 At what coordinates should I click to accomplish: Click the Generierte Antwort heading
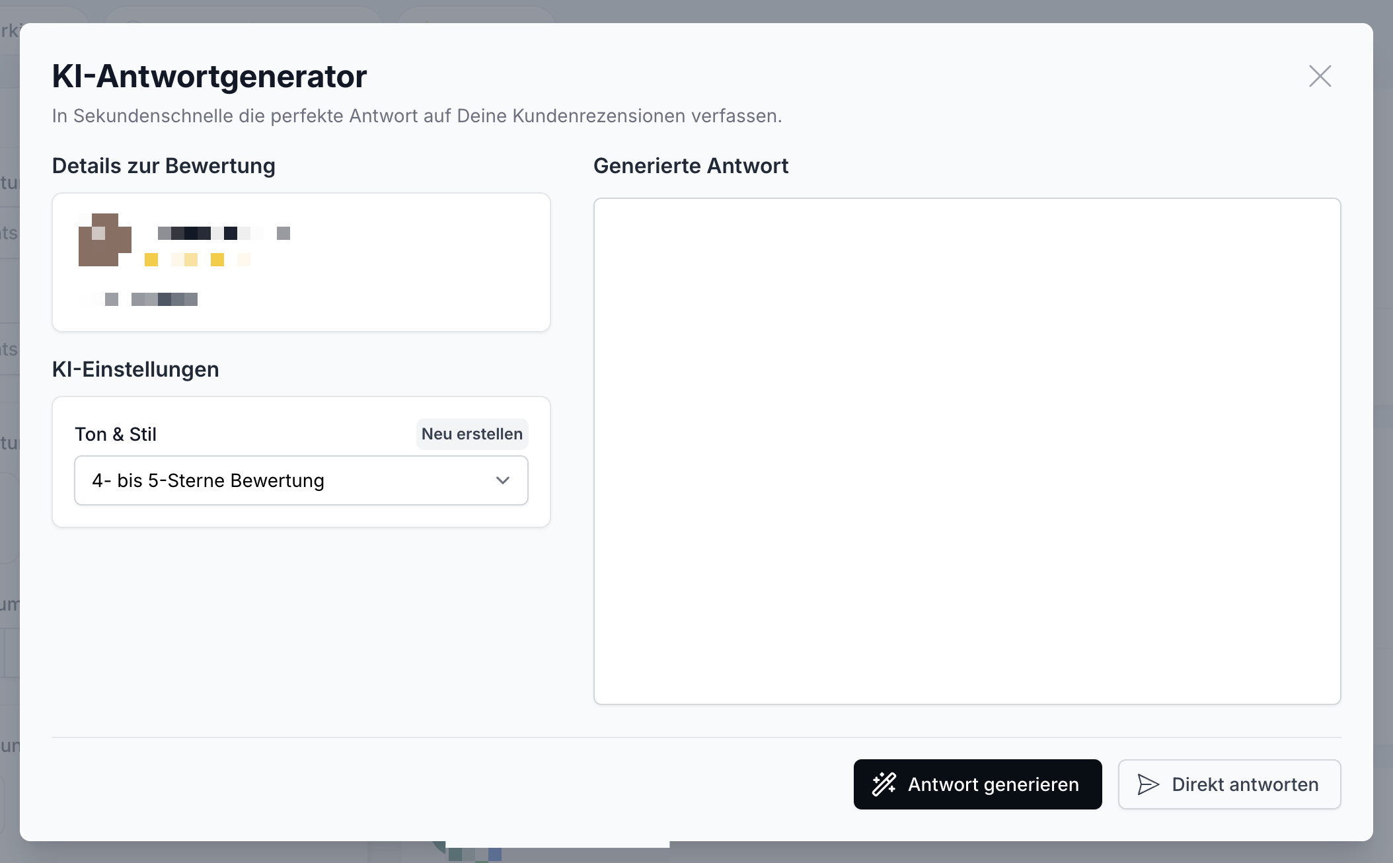691,166
